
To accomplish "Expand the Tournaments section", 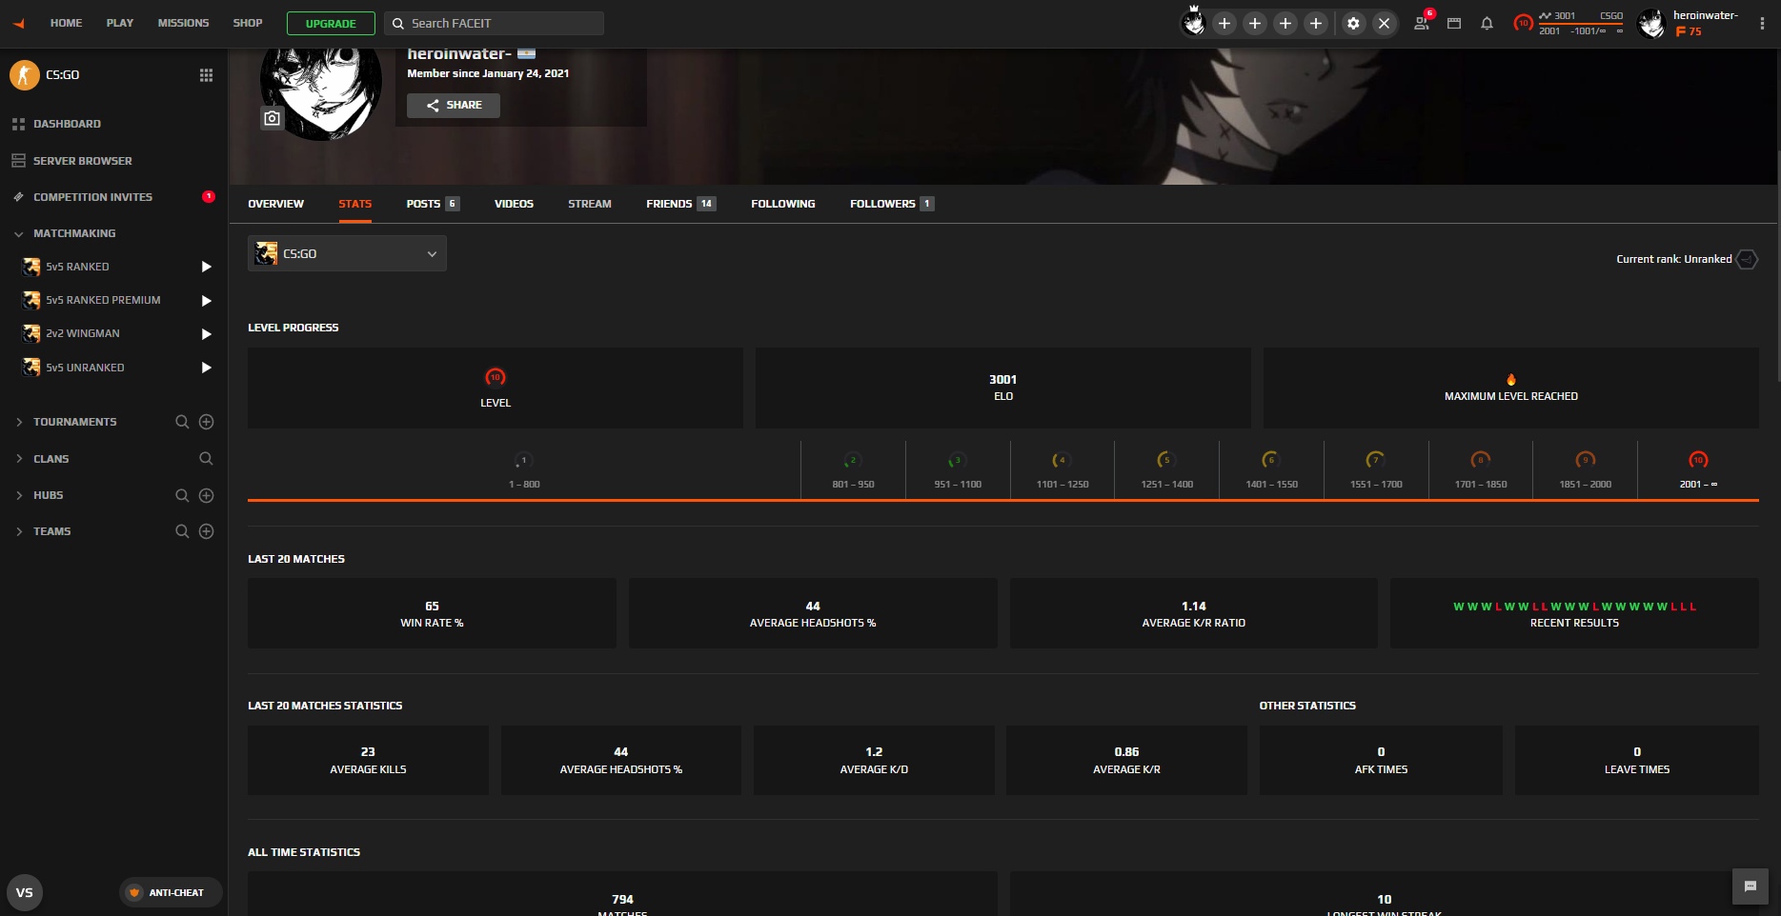I will click(x=19, y=422).
